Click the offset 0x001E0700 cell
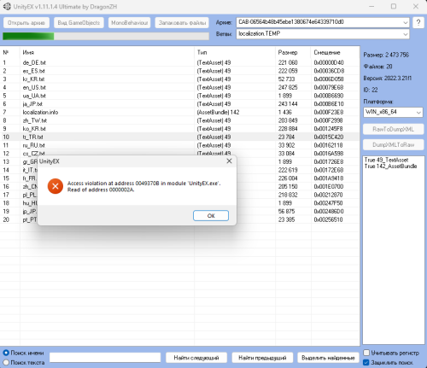 pyautogui.click(x=329, y=186)
